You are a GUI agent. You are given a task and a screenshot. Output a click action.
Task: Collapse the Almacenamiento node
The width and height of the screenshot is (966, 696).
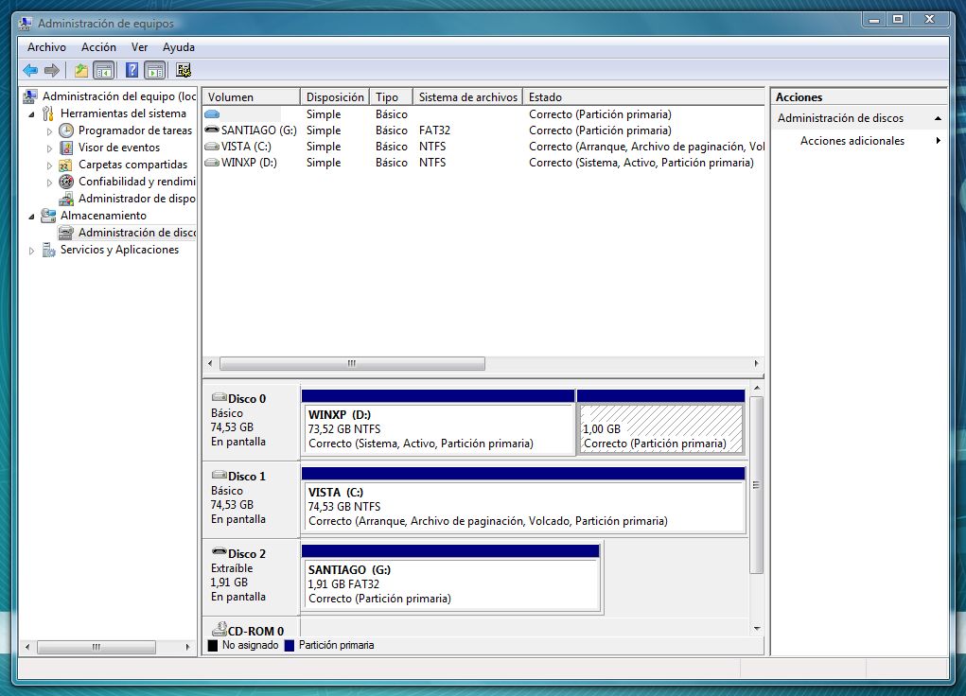(31, 217)
